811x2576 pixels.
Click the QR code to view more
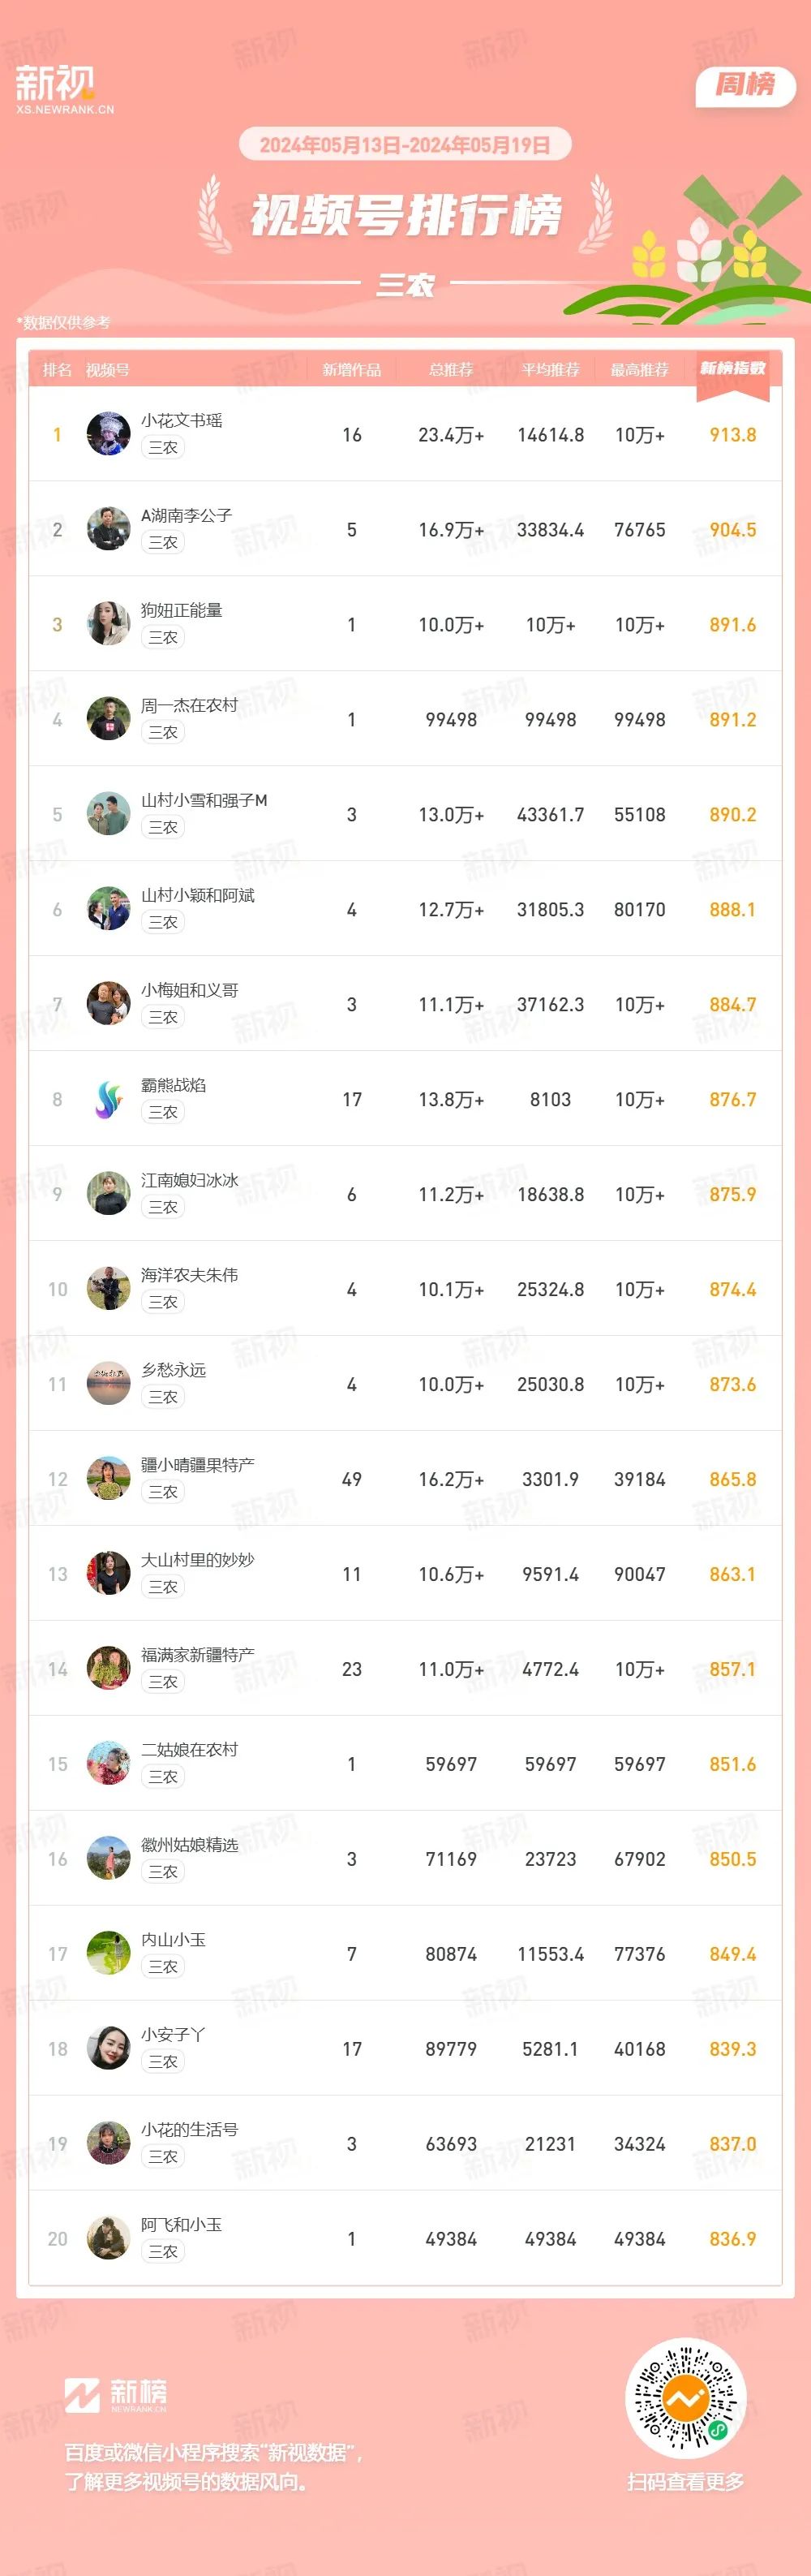pyautogui.click(x=685, y=2398)
